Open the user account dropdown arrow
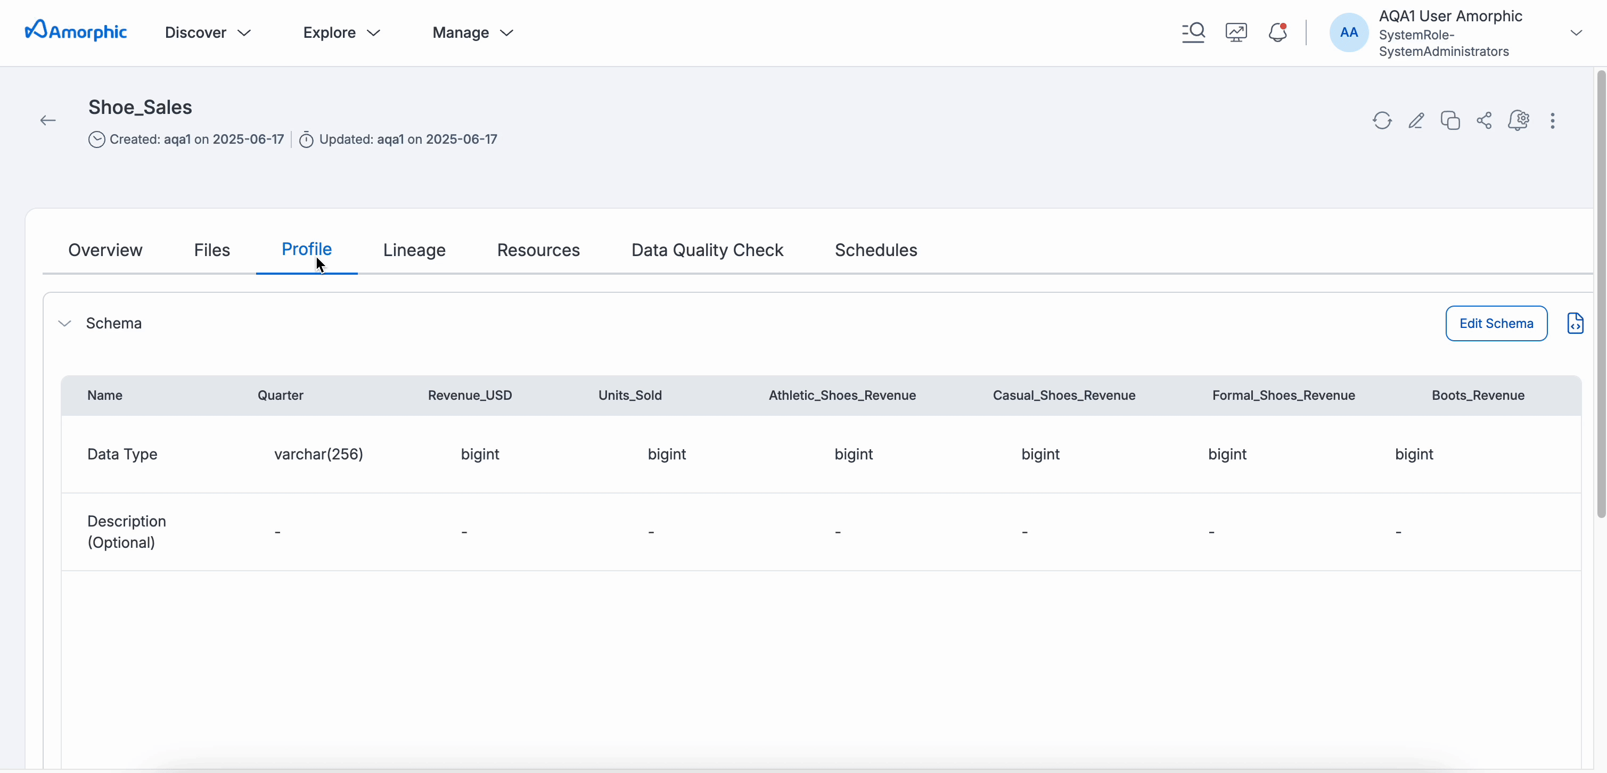The height and width of the screenshot is (773, 1607). click(x=1576, y=33)
